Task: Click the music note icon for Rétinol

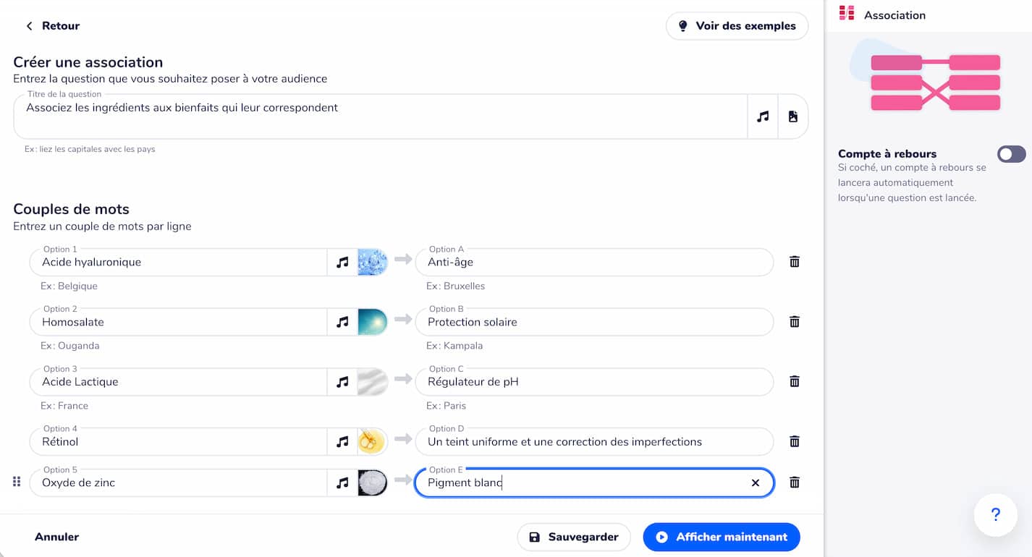Action: pyautogui.click(x=342, y=441)
